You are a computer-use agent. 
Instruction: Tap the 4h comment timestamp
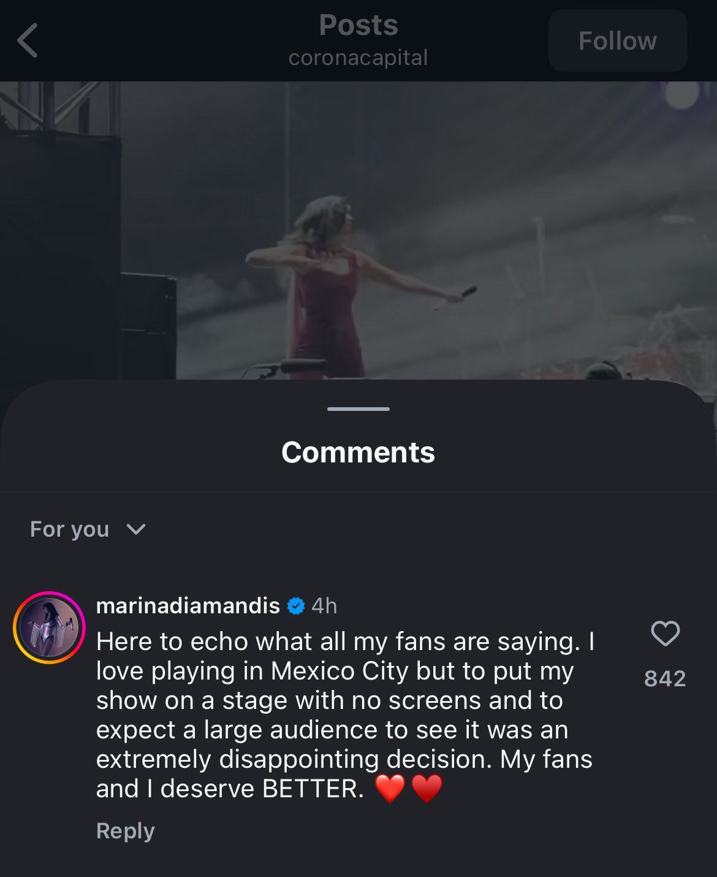pos(324,606)
